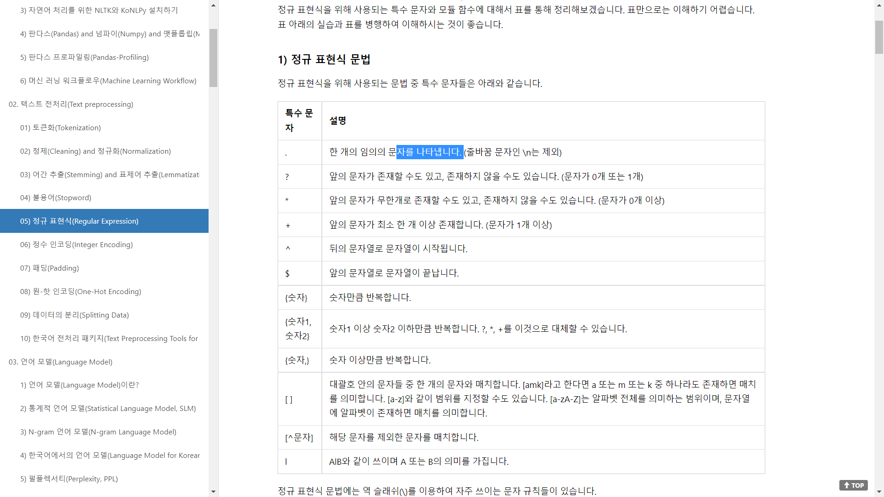Open 5) 판다스 프로파일링(Pandas-Profiling) chapter

(x=84, y=57)
